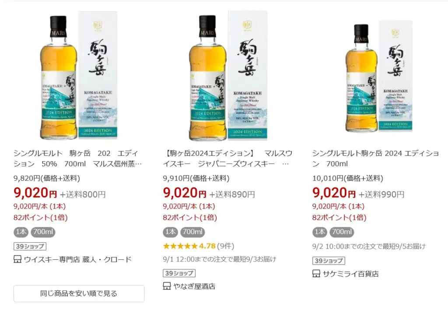
Task: Click the five-star rating 4.78 icons
Action: pos(180,246)
